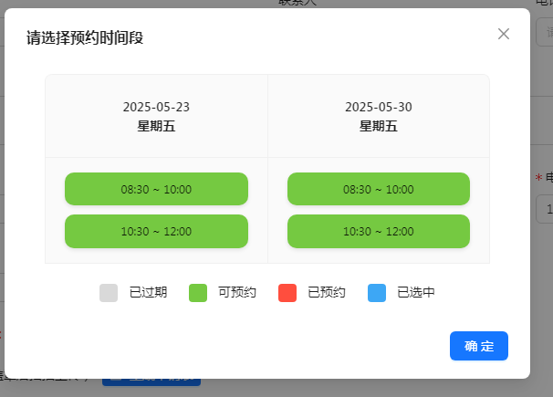Click the red 已预约 legend swatch

point(287,293)
